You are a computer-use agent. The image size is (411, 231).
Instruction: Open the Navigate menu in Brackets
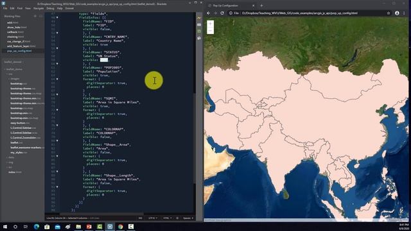(x=39, y=8)
